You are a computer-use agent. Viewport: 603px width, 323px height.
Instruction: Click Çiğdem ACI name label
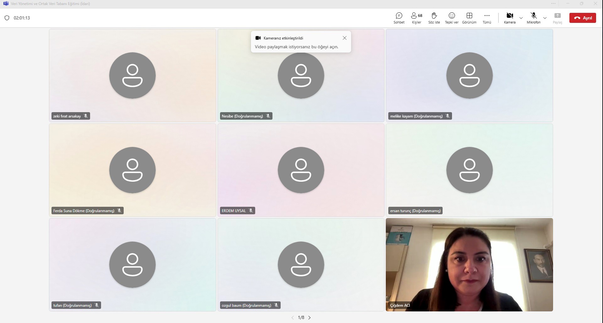400,305
